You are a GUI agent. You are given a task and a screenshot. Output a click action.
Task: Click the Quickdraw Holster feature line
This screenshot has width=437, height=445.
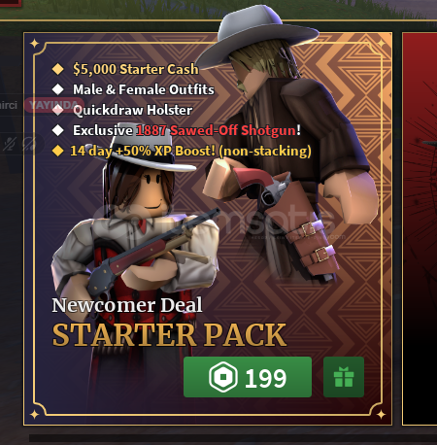click(x=133, y=110)
